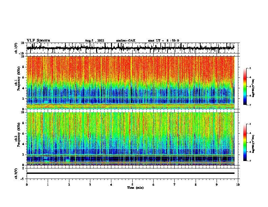Click the 'start UT = 8 : 50: 0' label
Viewport: 268px width, 207px height.
[163, 41]
